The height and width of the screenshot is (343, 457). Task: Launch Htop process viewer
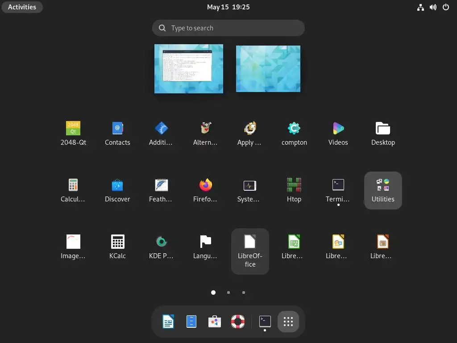(x=294, y=190)
